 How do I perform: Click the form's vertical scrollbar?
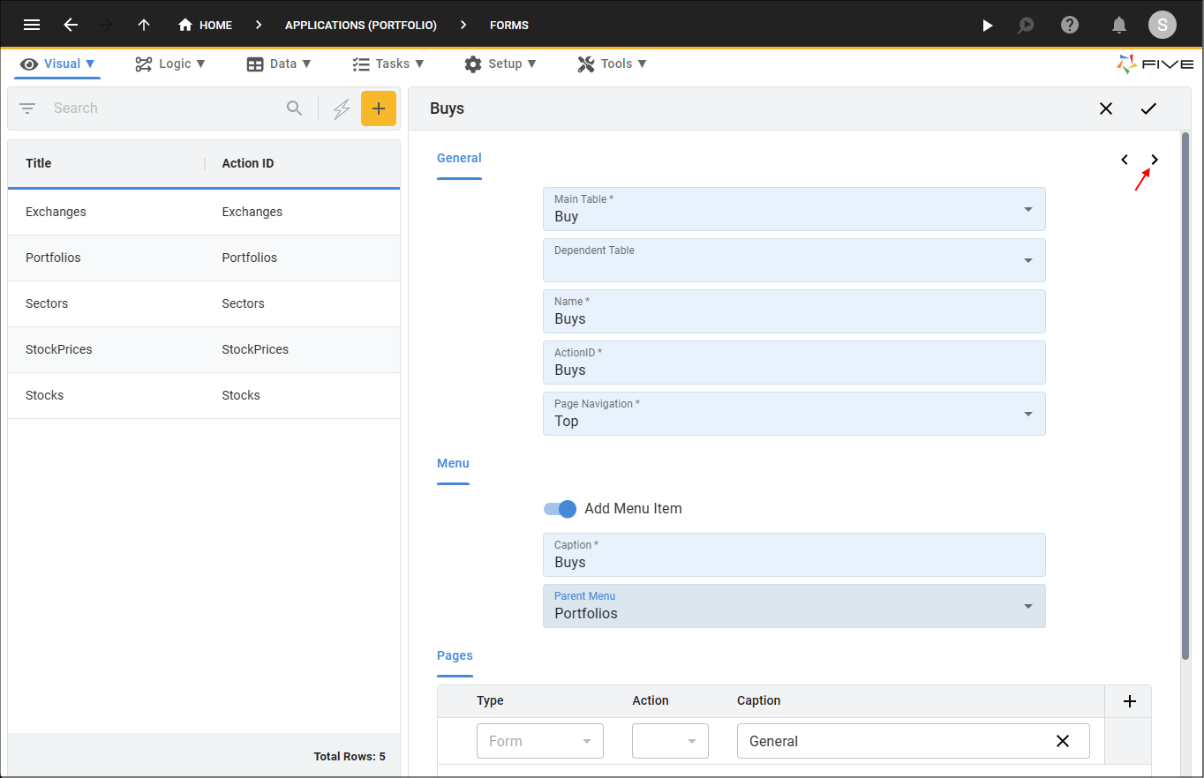click(1185, 395)
